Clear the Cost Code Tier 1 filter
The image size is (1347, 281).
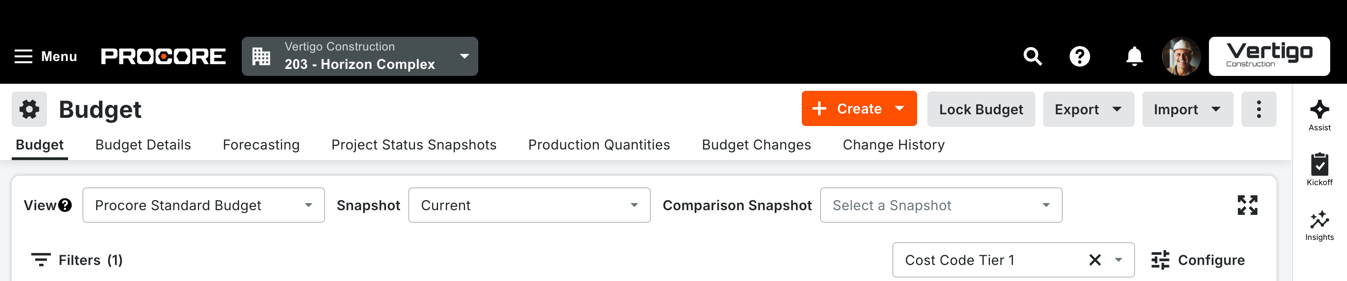tap(1094, 259)
